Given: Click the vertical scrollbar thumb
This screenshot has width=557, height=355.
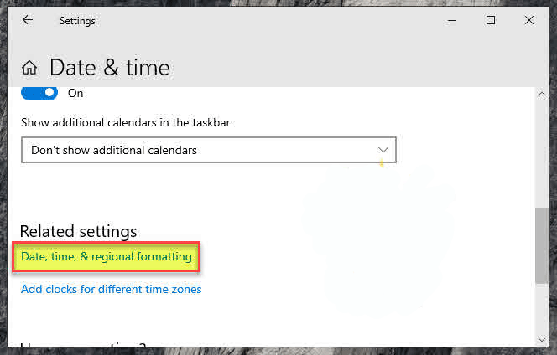Looking at the screenshot, I should point(541,244).
